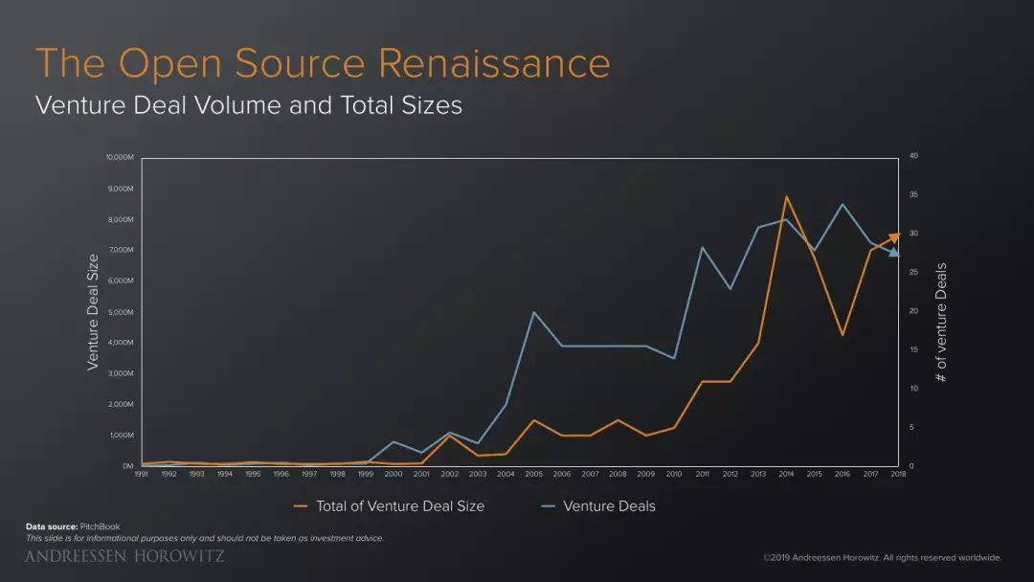This screenshot has width=1034, height=582.
Task: Click the Andreessen Horowitz logo text
Action: click(124, 556)
